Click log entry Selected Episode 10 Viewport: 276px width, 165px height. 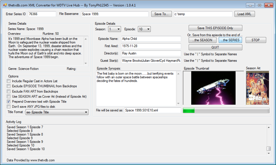[20, 145]
